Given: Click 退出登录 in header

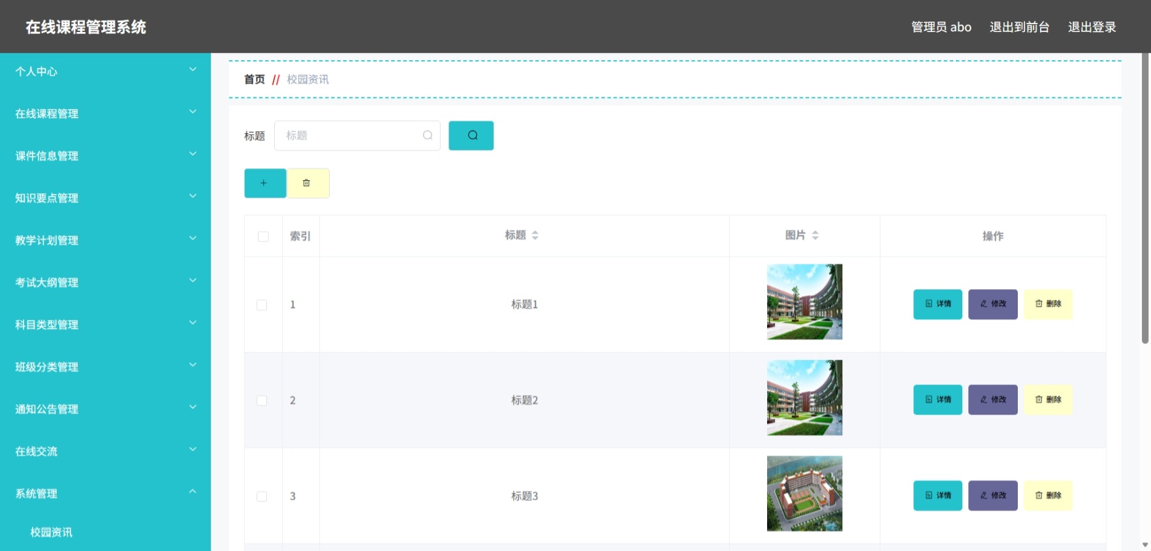Looking at the screenshot, I should click(1092, 27).
